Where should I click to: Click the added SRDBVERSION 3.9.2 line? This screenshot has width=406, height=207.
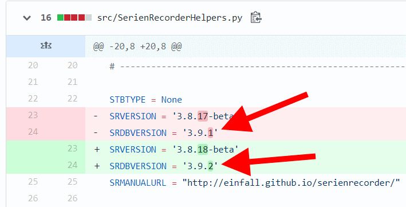coord(246,166)
